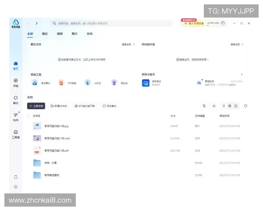
Task: Click the search magnifier icon
Action: [x=54, y=23]
